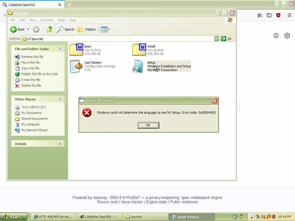295x221 pixels.
Task: Open the Source code footer link
Action: coord(107,202)
